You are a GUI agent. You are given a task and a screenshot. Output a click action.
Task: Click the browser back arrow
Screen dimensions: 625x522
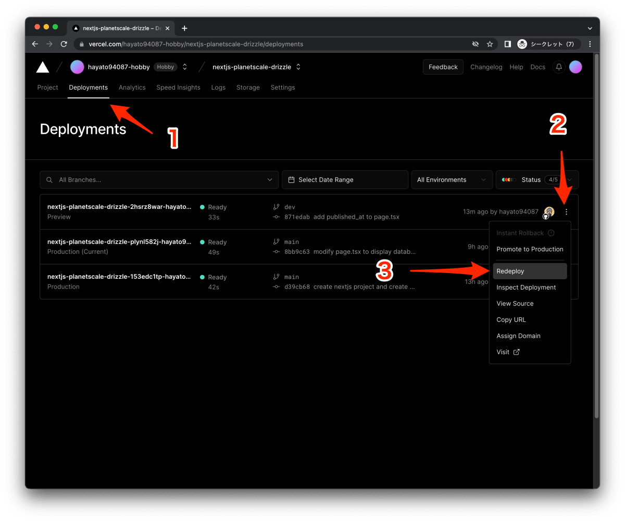tap(35, 44)
